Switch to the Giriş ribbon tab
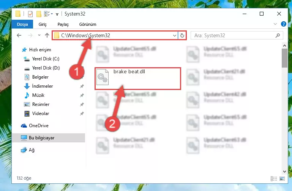The height and width of the screenshot is (191, 292). (x=43, y=24)
